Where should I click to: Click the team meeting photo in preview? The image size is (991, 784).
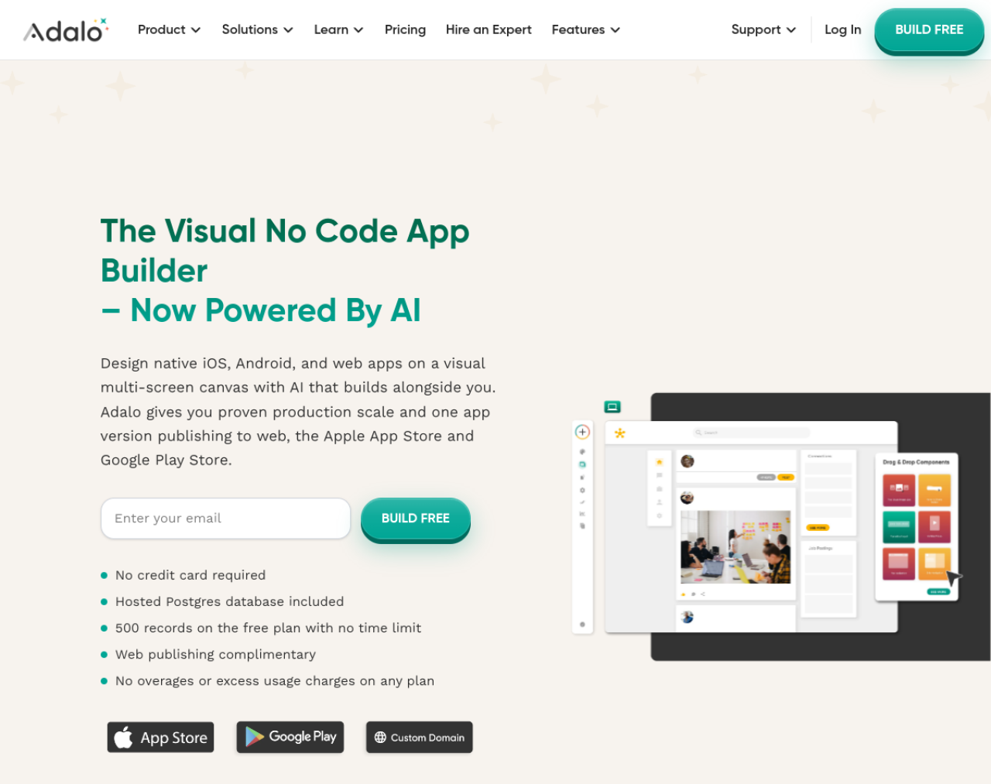coord(736,546)
